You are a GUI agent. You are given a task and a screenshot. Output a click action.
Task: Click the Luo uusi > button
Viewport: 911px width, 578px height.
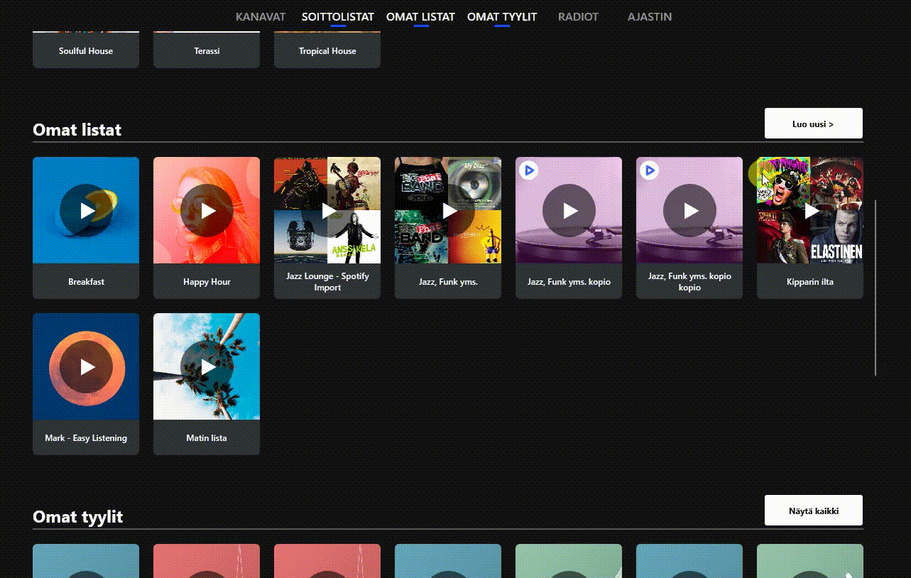pyautogui.click(x=814, y=124)
